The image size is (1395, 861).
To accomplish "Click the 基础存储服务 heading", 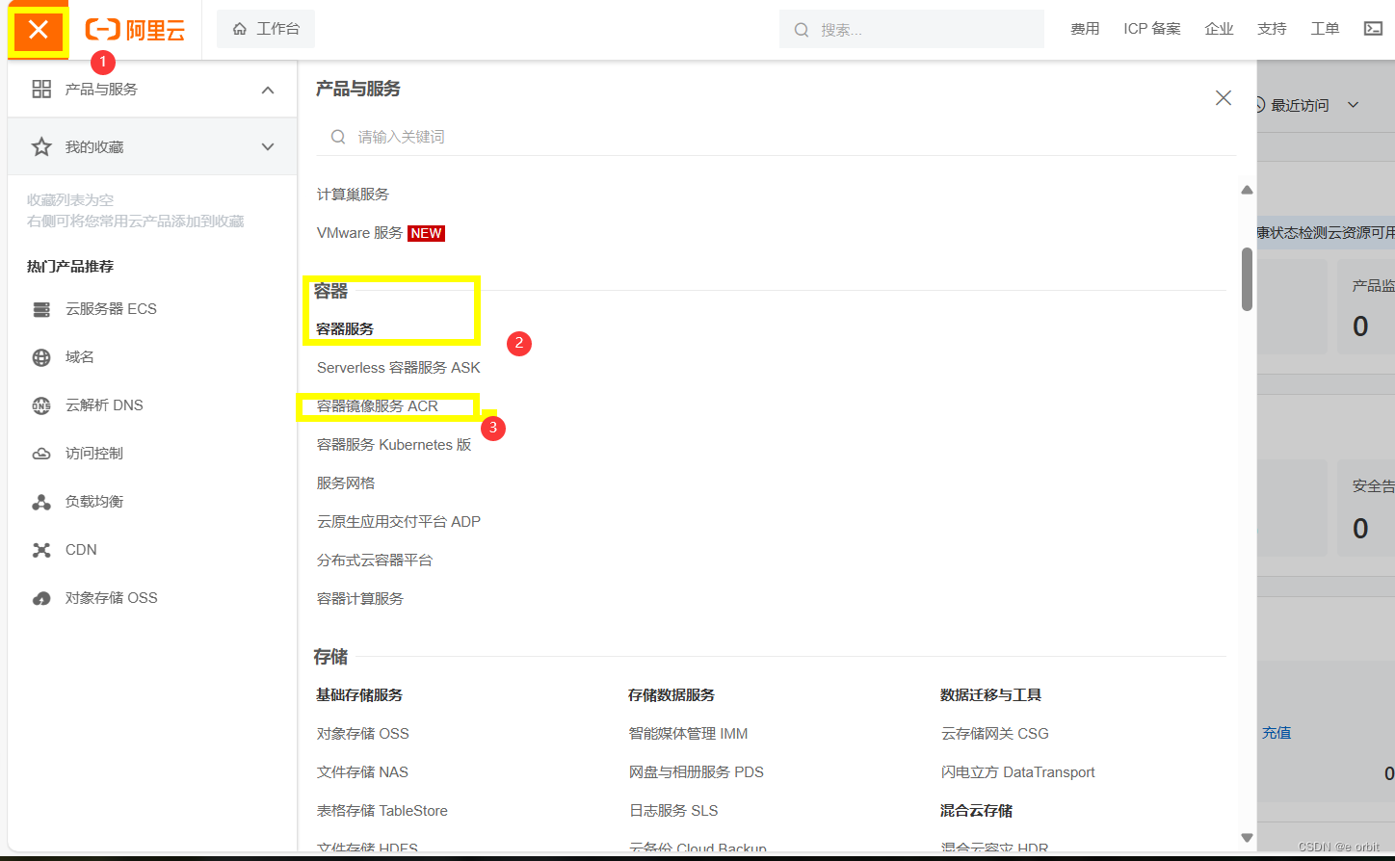I will (x=359, y=695).
